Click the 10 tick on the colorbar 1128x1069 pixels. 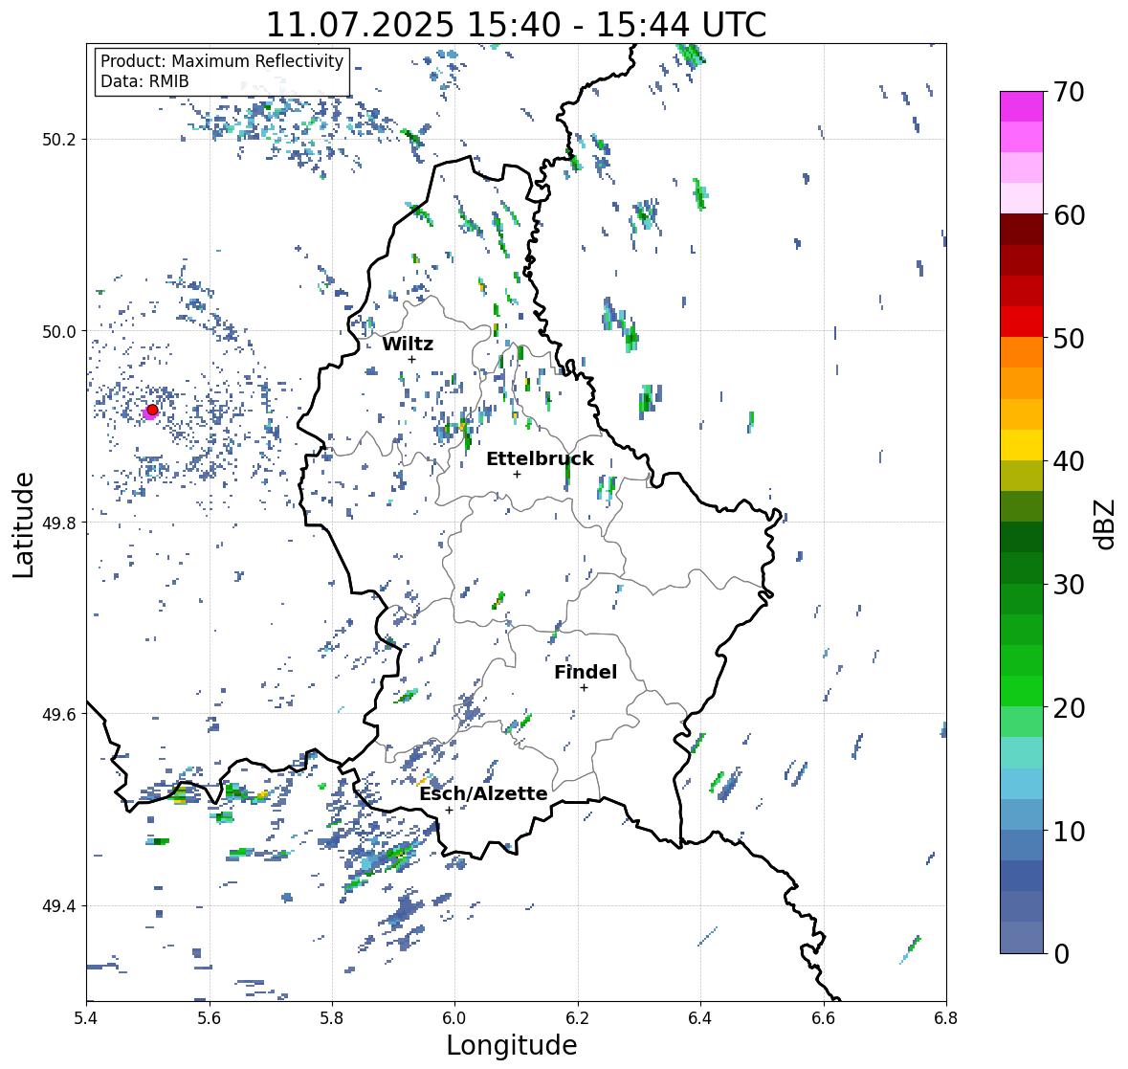point(1069,831)
